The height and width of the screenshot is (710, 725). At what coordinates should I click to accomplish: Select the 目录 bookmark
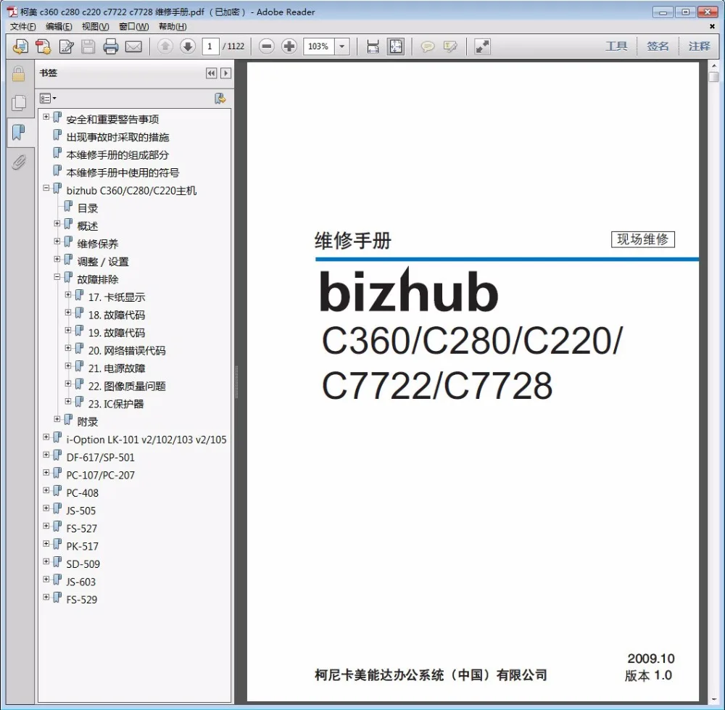click(88, 209)
